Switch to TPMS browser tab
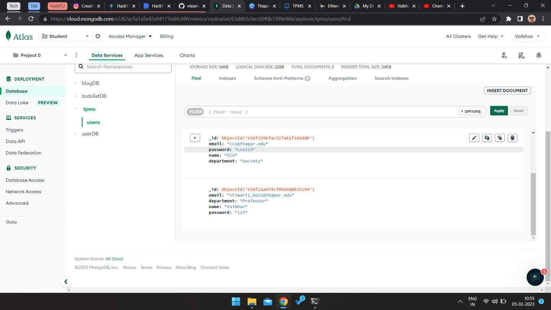Image resolution: width=551 pixels, height=310 pixels. [x=298, y=6]
